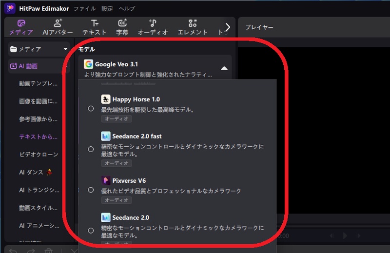Open ビデオクローン in the sidebar

tap(39, 155)
